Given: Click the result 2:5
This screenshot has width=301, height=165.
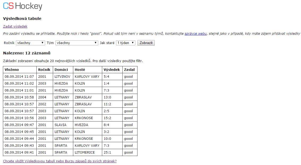Looking at the screenshot, I should [x=106, y=111].
